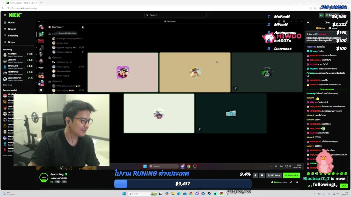This screenshot has height=197, width=351.
Task: Open Browse in Kick sidebar
Action: 12,29
